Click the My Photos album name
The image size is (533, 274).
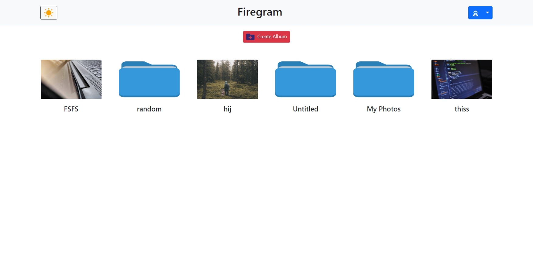384,109
